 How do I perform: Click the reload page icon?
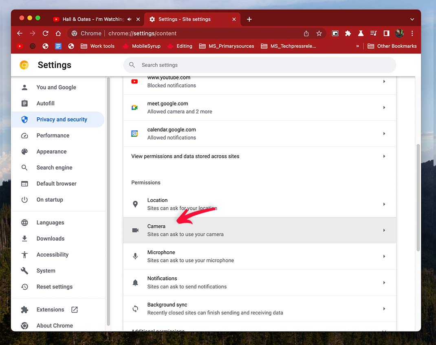coord(46,33)
